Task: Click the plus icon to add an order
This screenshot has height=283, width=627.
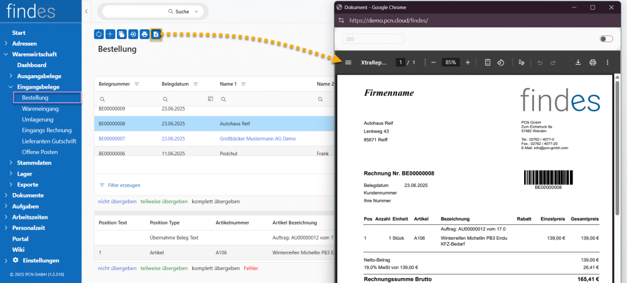Action: click(110, 34)
